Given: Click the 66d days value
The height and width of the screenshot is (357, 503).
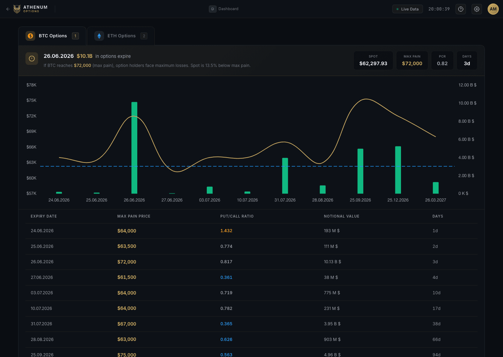Looking at the screenshot, I should click(x=437, y=340).
